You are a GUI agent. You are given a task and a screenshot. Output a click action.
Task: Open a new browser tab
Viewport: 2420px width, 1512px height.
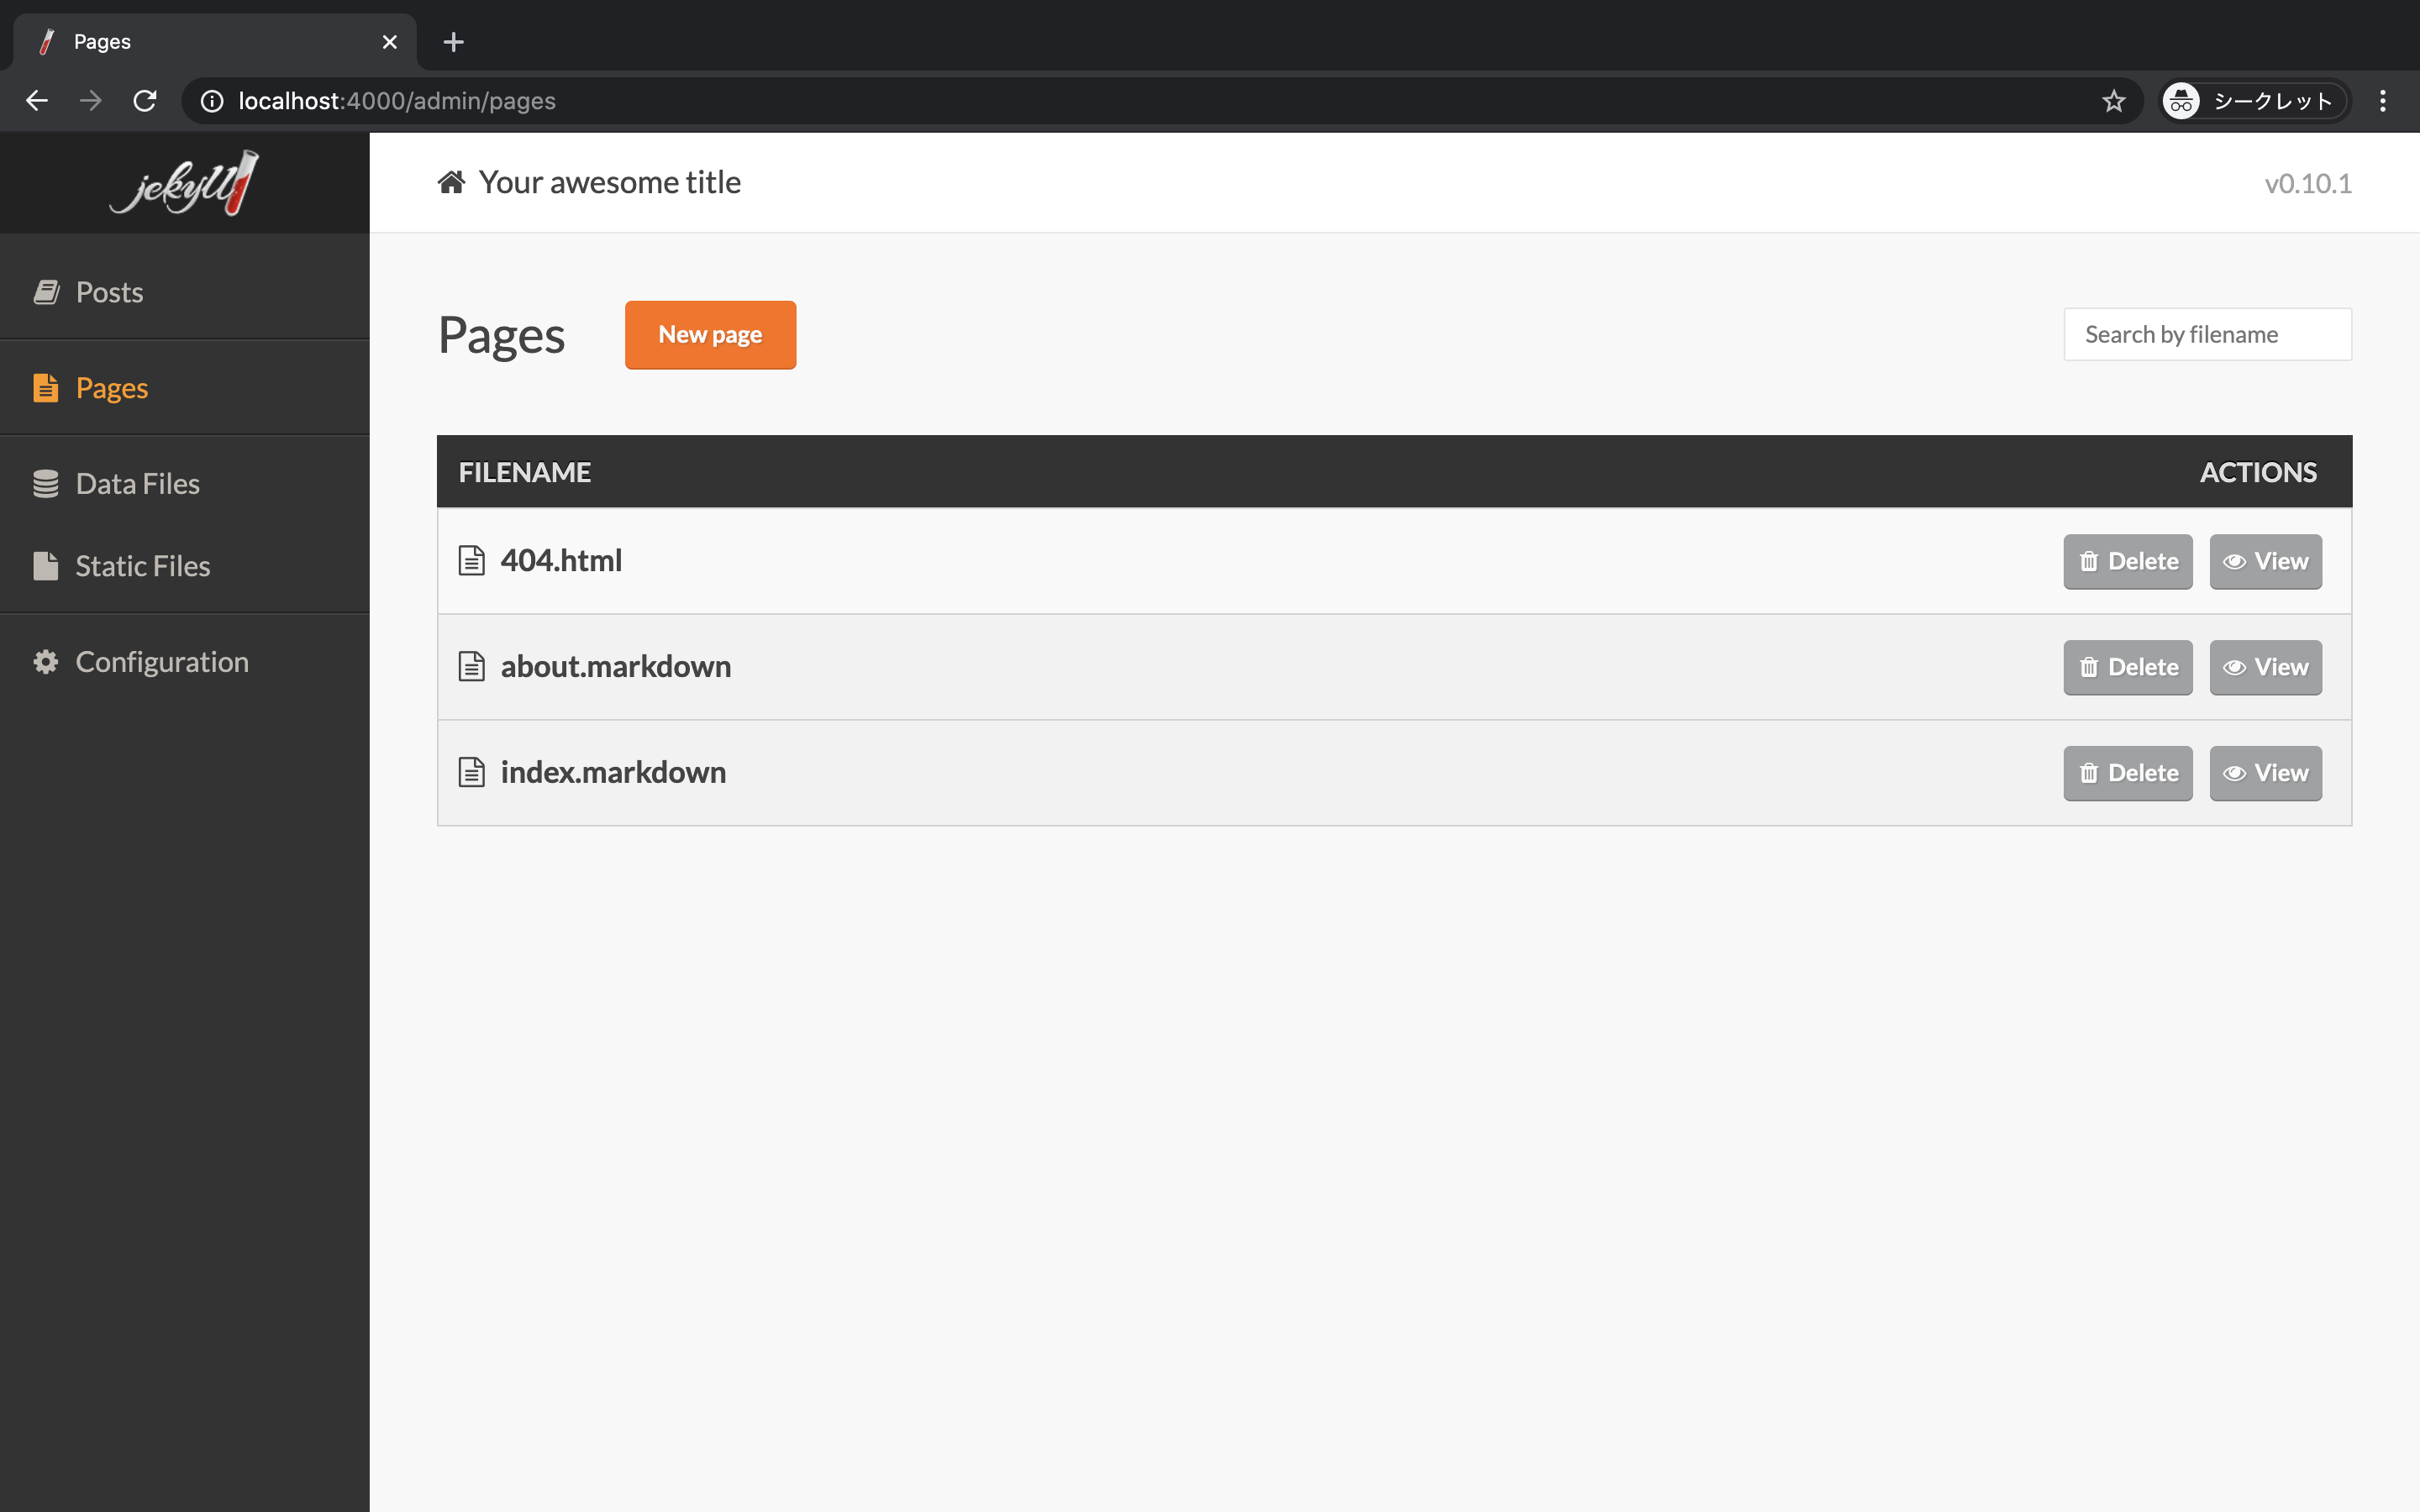pos(453,42)
